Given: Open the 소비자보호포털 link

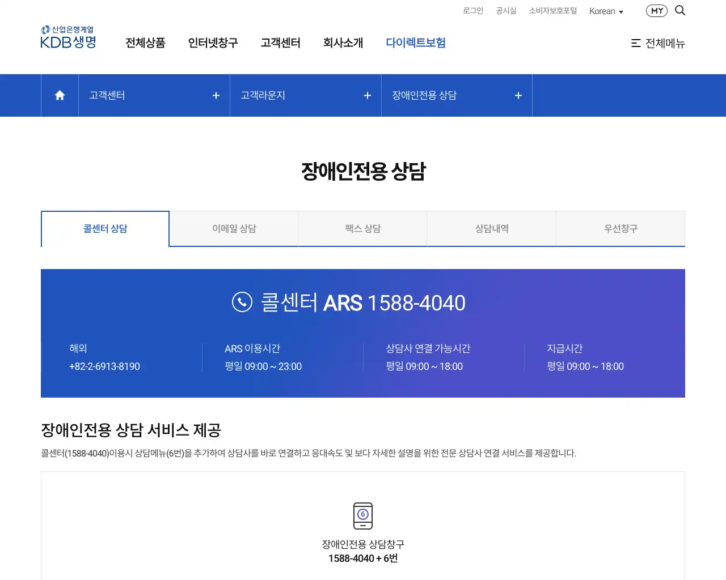Looking at the screenshot, I should click(552, 10).
